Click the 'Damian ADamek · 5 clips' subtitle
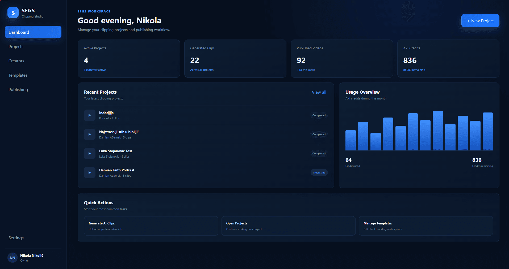509x269 pixels. pos(115,137)
